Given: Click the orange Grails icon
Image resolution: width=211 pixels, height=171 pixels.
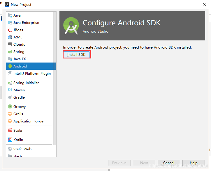Looking at the screenshot, I should 10,114.
